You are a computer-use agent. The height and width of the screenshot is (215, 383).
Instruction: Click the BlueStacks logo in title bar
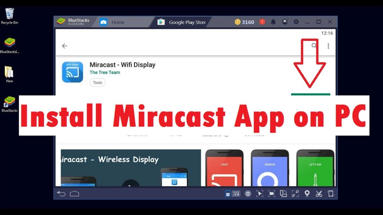click(61, 22)
